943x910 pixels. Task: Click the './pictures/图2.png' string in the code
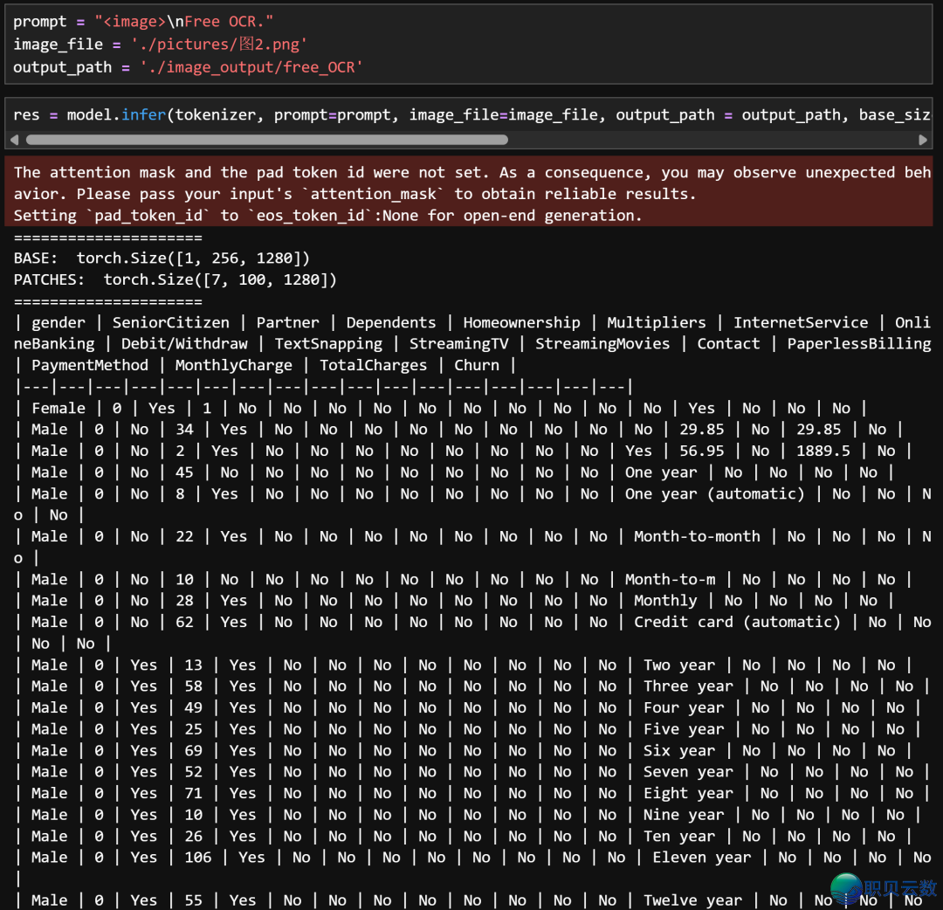pos(217,44)
